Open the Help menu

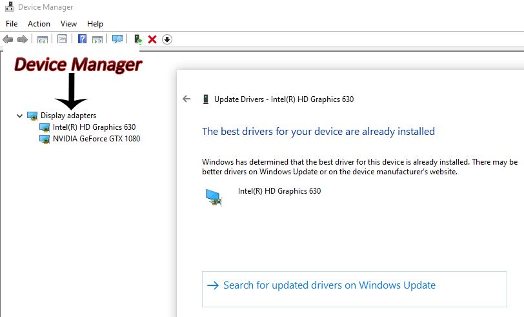(x=95, y=24)
